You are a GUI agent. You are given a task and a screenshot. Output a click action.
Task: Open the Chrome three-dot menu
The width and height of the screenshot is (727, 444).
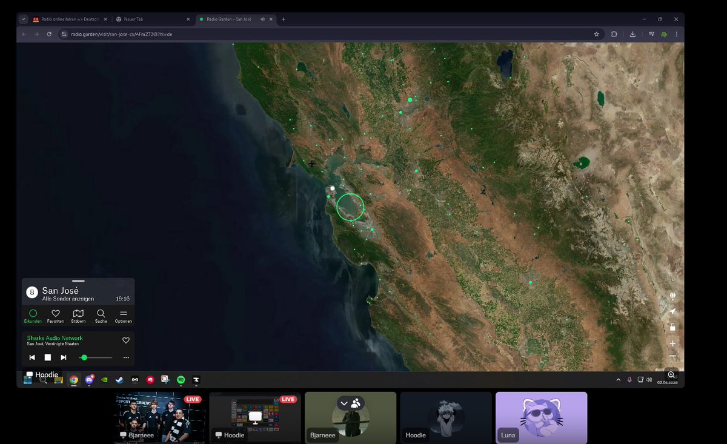[x=676, y=34]
